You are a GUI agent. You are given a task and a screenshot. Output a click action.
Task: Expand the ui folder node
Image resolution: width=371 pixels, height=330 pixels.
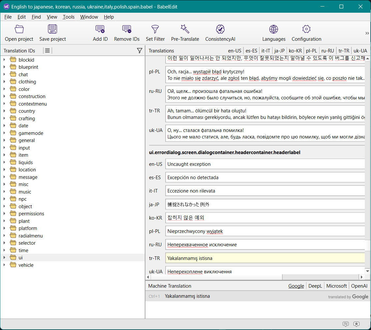coord(4,258)
